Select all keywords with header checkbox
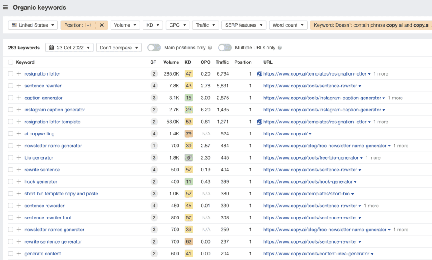 pos(11,62)
